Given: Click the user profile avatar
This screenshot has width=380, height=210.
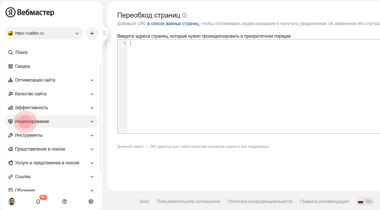Looking at the screenshot, I should [x=12, y=201].
